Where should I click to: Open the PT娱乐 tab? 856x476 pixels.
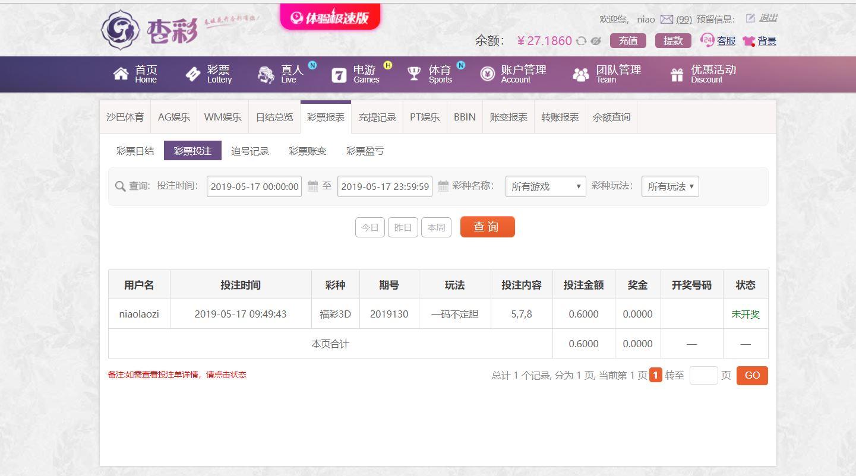pyautogui.click(x=425, y=117)
